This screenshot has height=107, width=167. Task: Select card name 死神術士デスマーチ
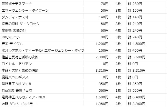point(17,4)
